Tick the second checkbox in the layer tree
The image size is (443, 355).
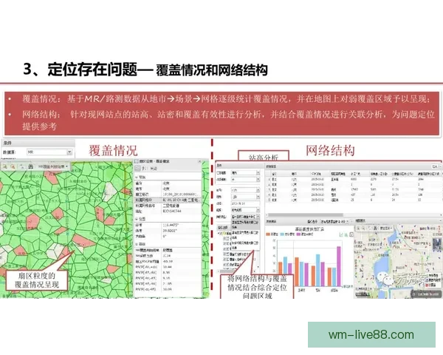[x=225, y=244]
